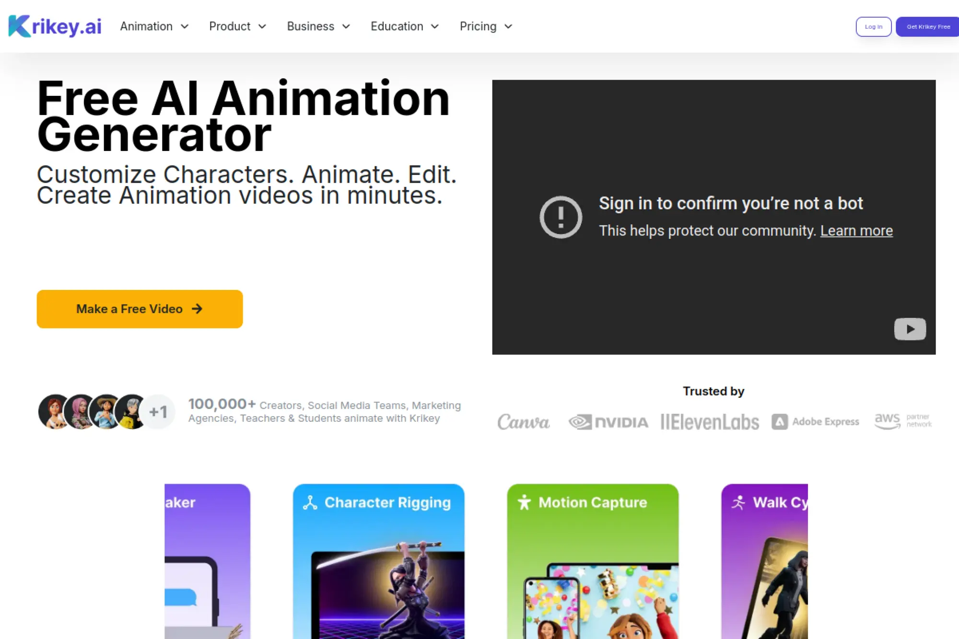The width and height of the screenshot is (959, 639).
Task: Click the YouTube play icon in video
Action: click(910, 329)
